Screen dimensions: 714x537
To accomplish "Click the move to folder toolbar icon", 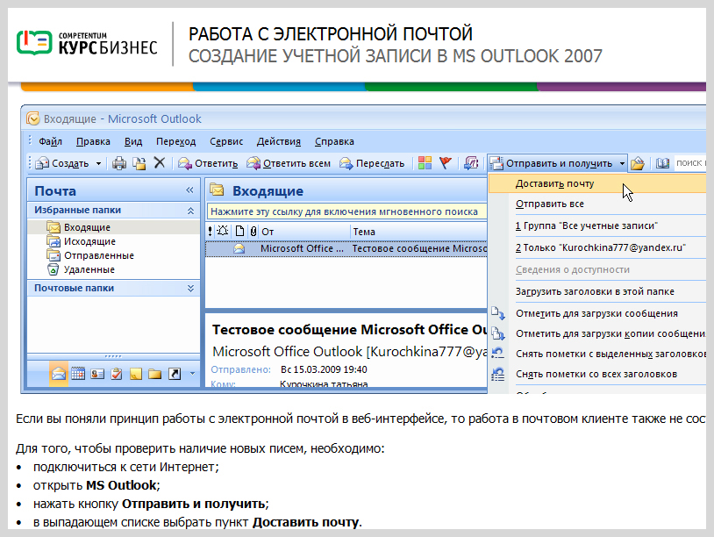I will click(139, 163).
